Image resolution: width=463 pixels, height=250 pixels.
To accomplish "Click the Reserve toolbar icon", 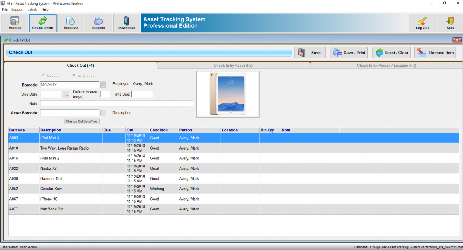I will click(x=70, y=23).
